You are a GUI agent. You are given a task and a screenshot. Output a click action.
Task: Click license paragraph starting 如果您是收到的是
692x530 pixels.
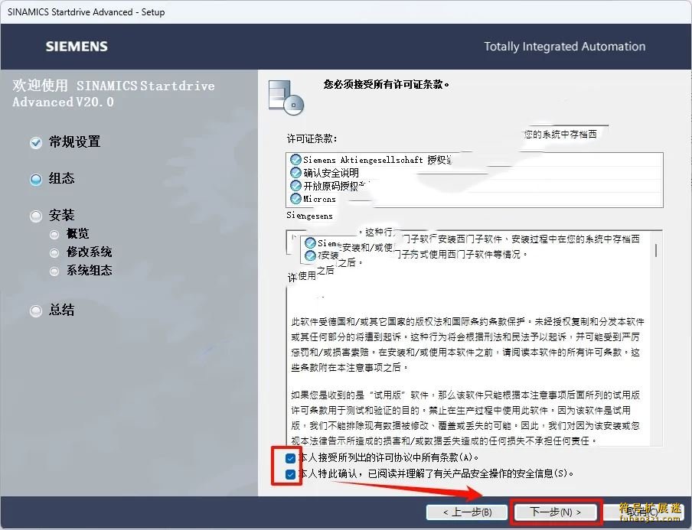click(x=466, y=418)
